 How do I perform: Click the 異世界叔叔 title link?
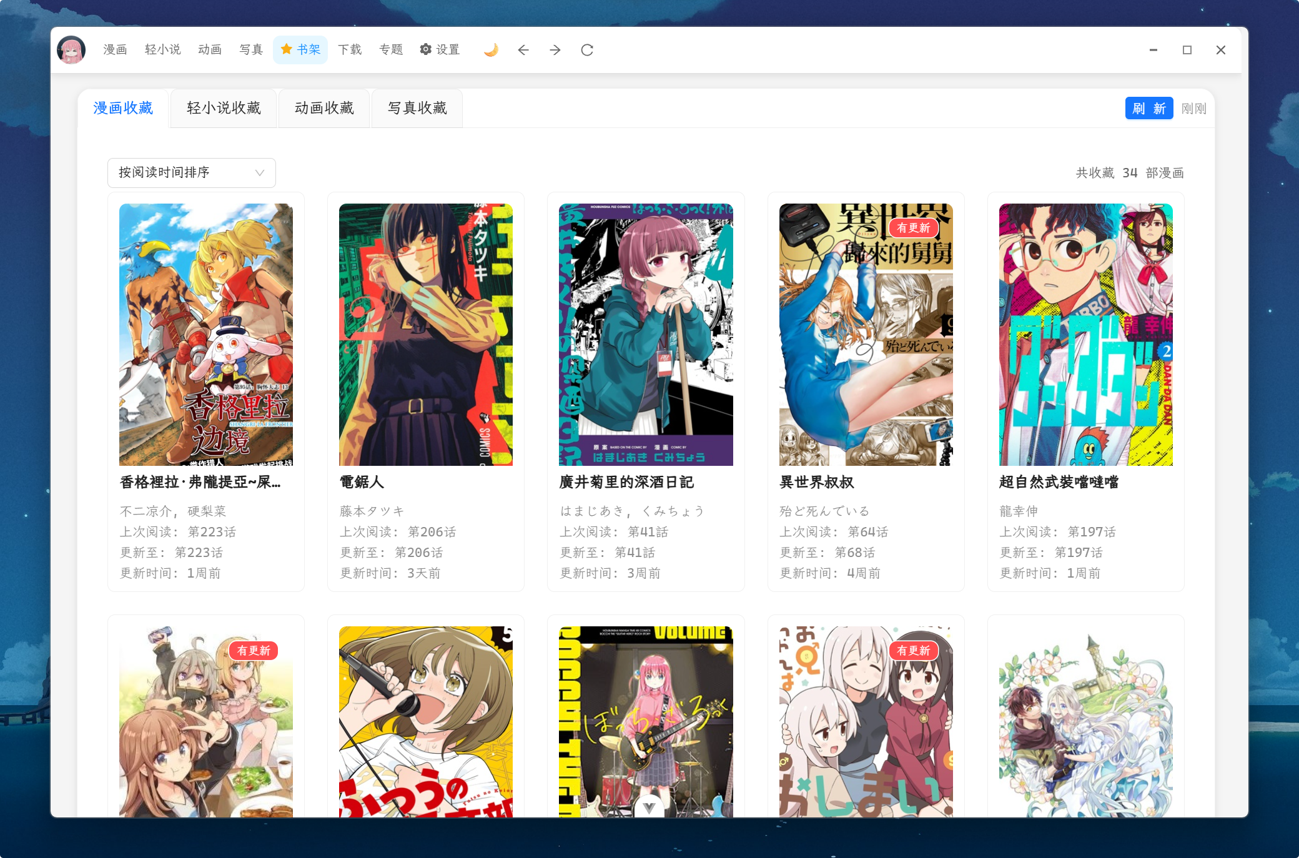817,482
